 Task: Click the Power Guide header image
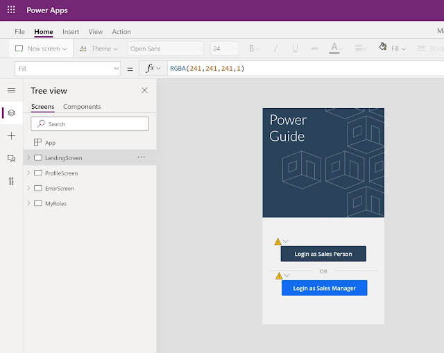[x=323, y=163]
